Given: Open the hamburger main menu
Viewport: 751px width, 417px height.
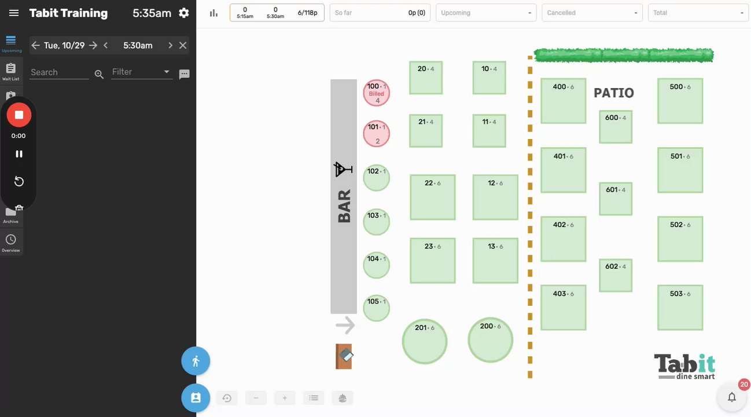Looking at the screenshot, I should click(x=14, y=13).
